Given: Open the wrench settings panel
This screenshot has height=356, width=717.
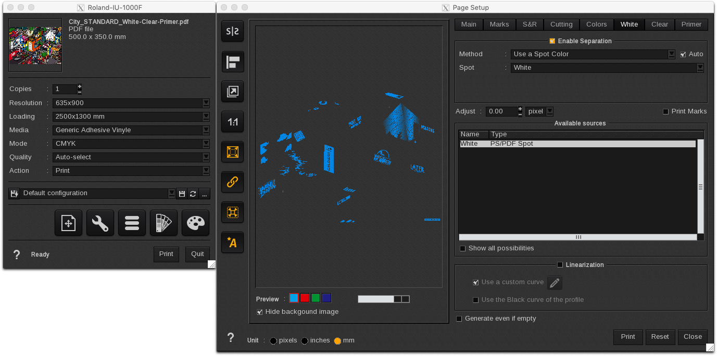Looking at the screenshot, I should [100, 223].
